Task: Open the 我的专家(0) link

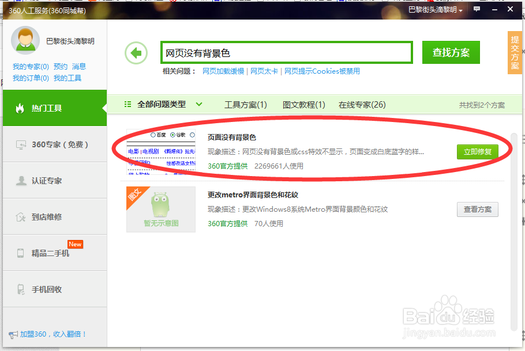Action: [x=31, y=67]
